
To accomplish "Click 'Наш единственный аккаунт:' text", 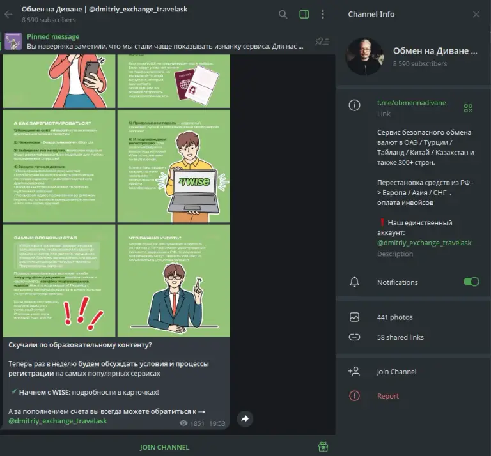I will point(414,228).
